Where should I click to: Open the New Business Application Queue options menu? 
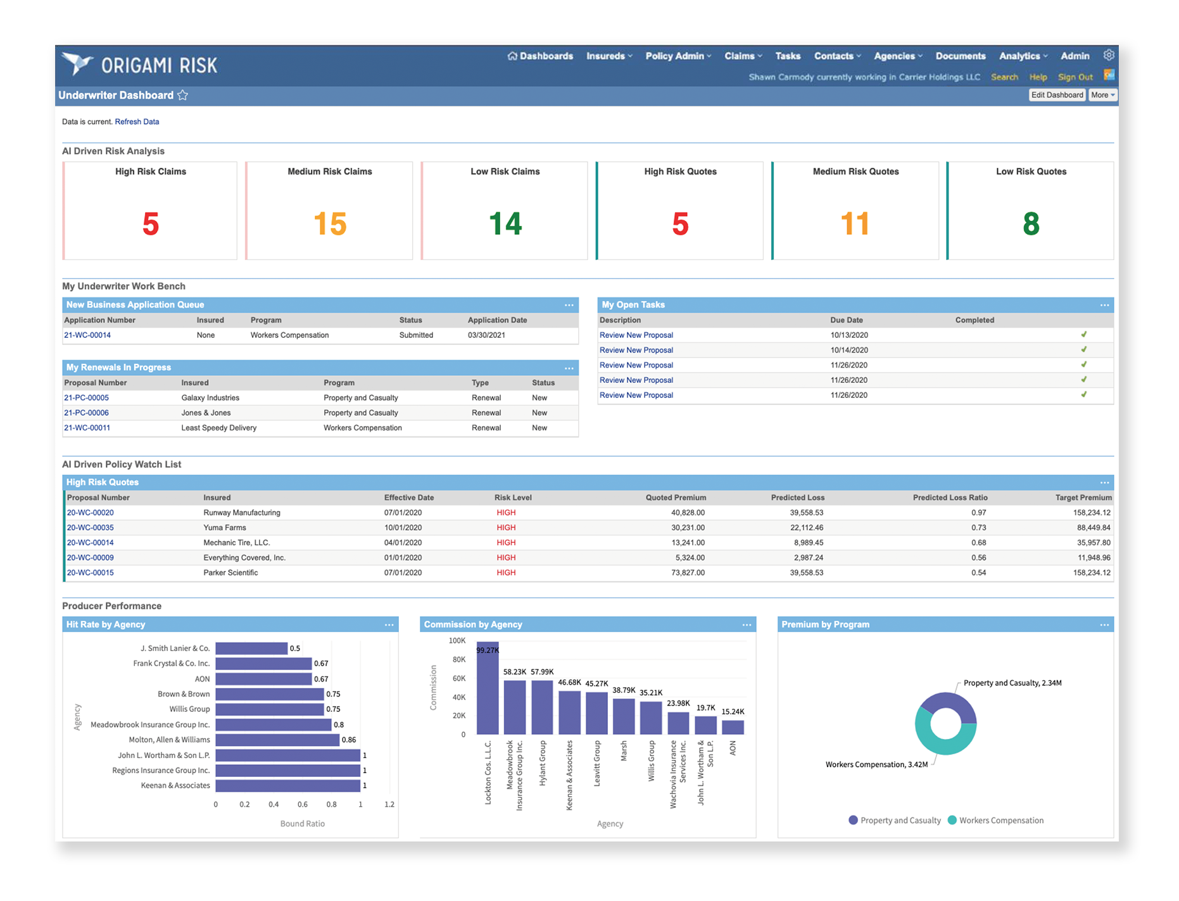pos(569,304)
